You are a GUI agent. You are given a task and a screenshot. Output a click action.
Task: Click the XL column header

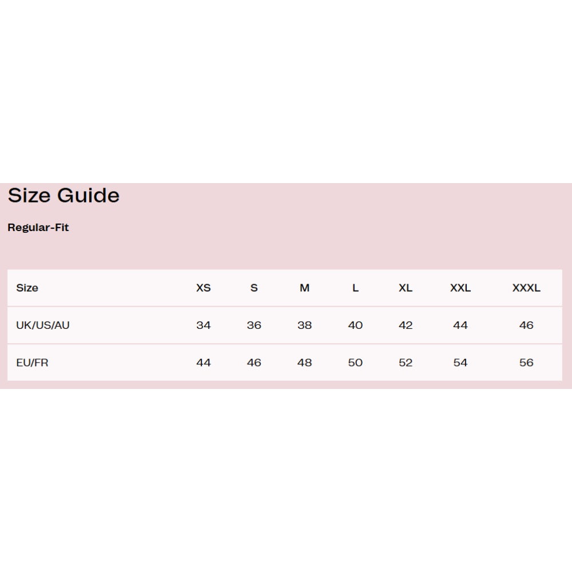[406, 288]
